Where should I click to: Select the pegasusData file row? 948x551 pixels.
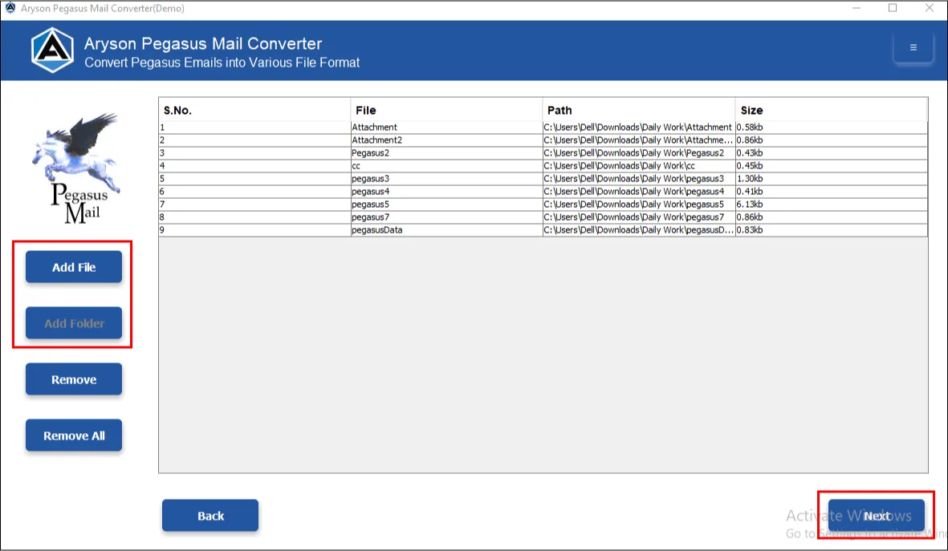543,229
